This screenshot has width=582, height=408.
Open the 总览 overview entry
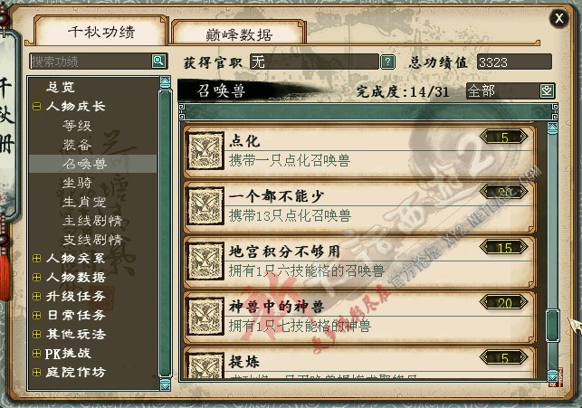[x=60, y=88]
